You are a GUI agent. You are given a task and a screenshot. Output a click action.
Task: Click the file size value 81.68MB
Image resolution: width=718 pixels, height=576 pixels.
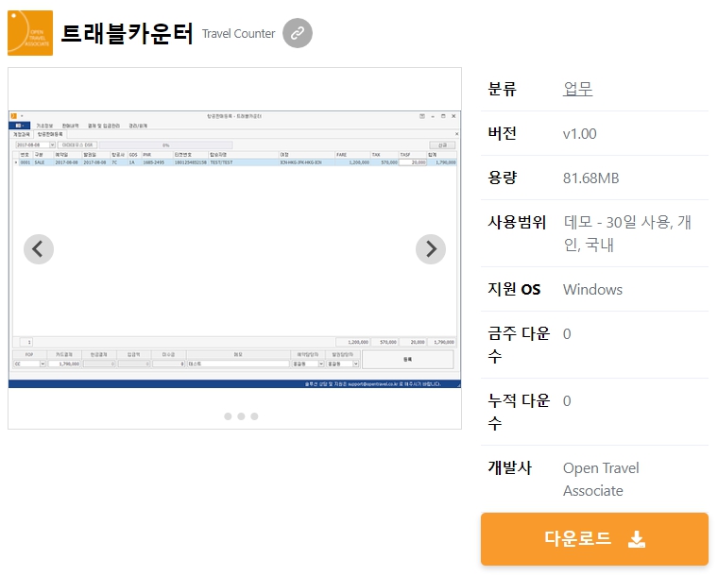coord(591,178)
